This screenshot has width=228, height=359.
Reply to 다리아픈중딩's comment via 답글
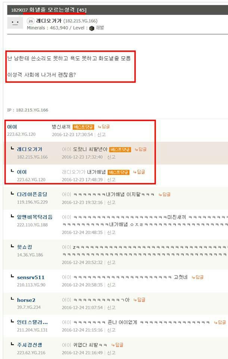coord(165,194)
